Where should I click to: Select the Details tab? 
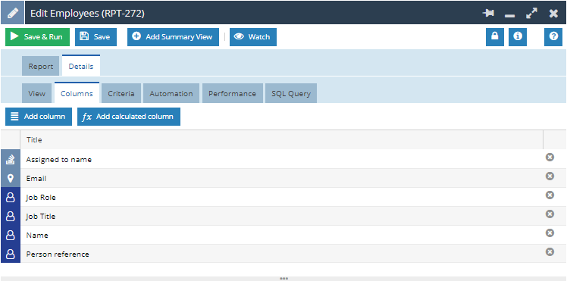pos(81,66)
